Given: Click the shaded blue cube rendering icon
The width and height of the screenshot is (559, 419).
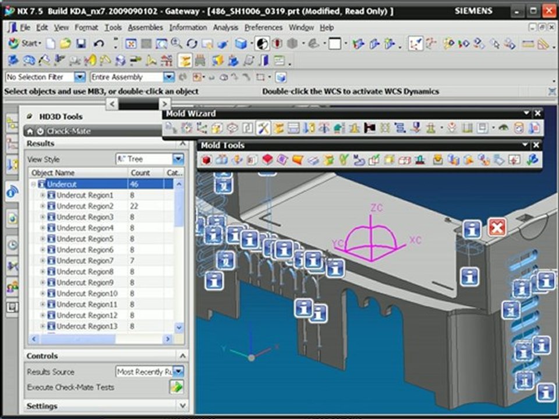Looking at the screenshot, I should 241,44.
